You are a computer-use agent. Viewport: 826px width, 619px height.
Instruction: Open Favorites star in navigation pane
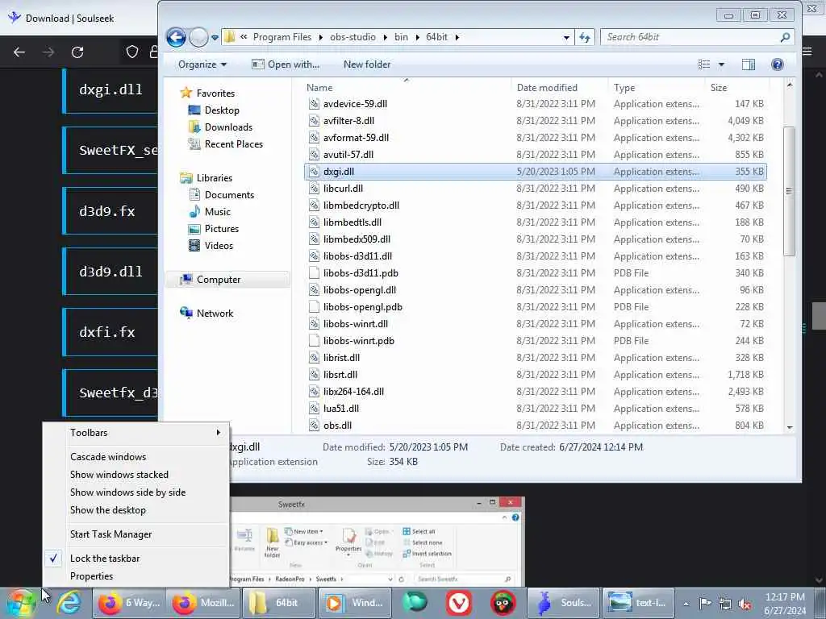tap(186, 93)
